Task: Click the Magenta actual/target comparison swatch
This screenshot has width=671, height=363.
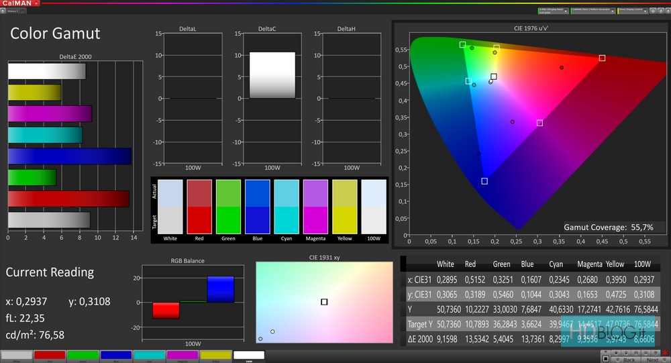Action: tap(315, 207)
